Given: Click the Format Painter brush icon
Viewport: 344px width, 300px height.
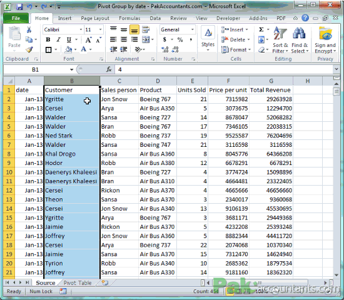Looking at the screenshot, I should pyautogui.click(x=29, y=49).
